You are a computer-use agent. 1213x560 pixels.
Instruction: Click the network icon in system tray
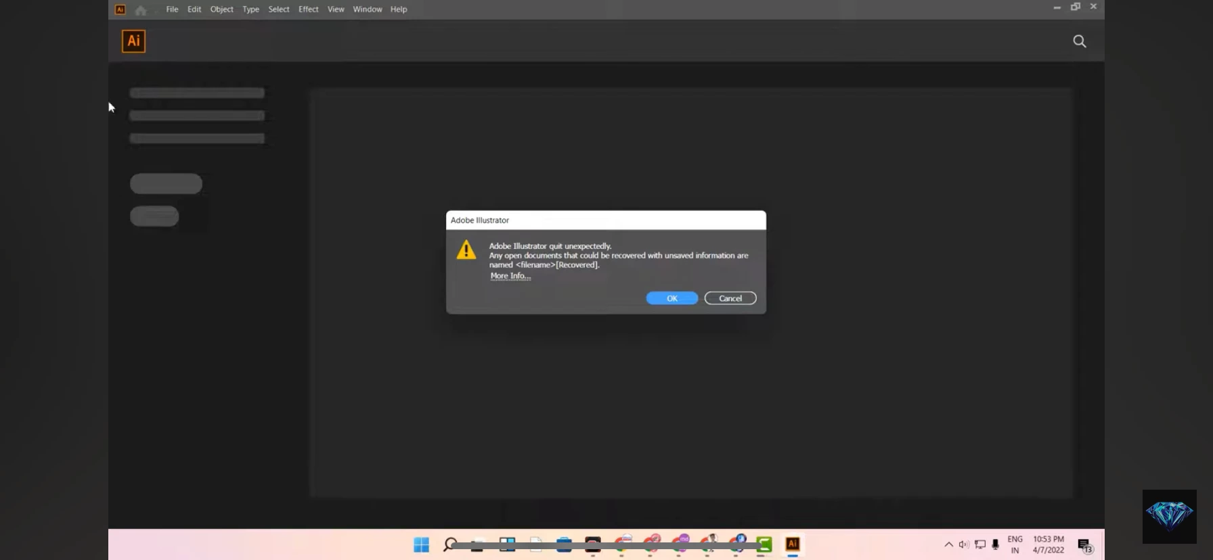coord(980,544)
